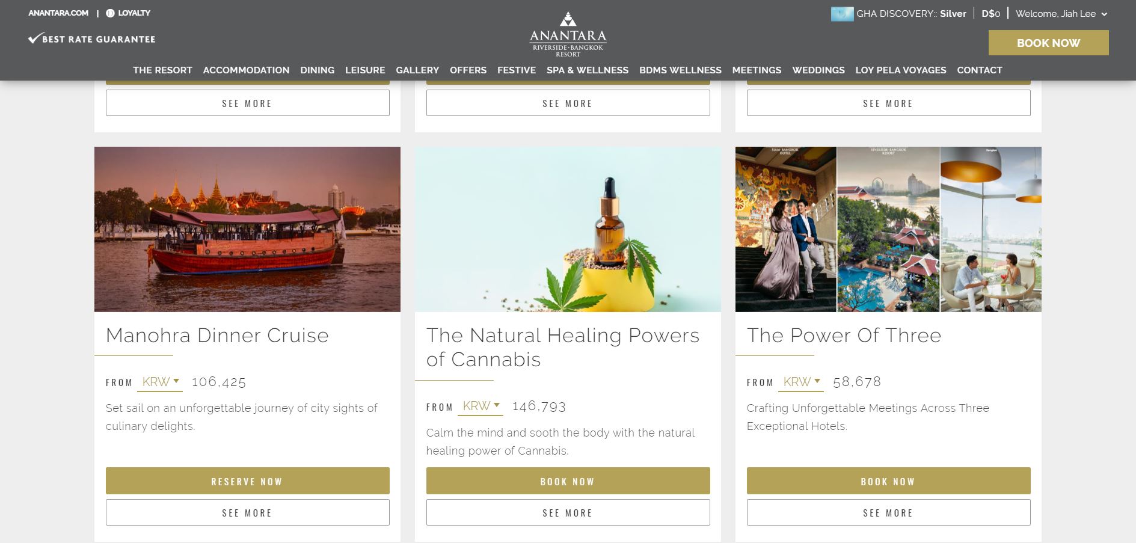Go to the Offers menu item

point(468,70)
